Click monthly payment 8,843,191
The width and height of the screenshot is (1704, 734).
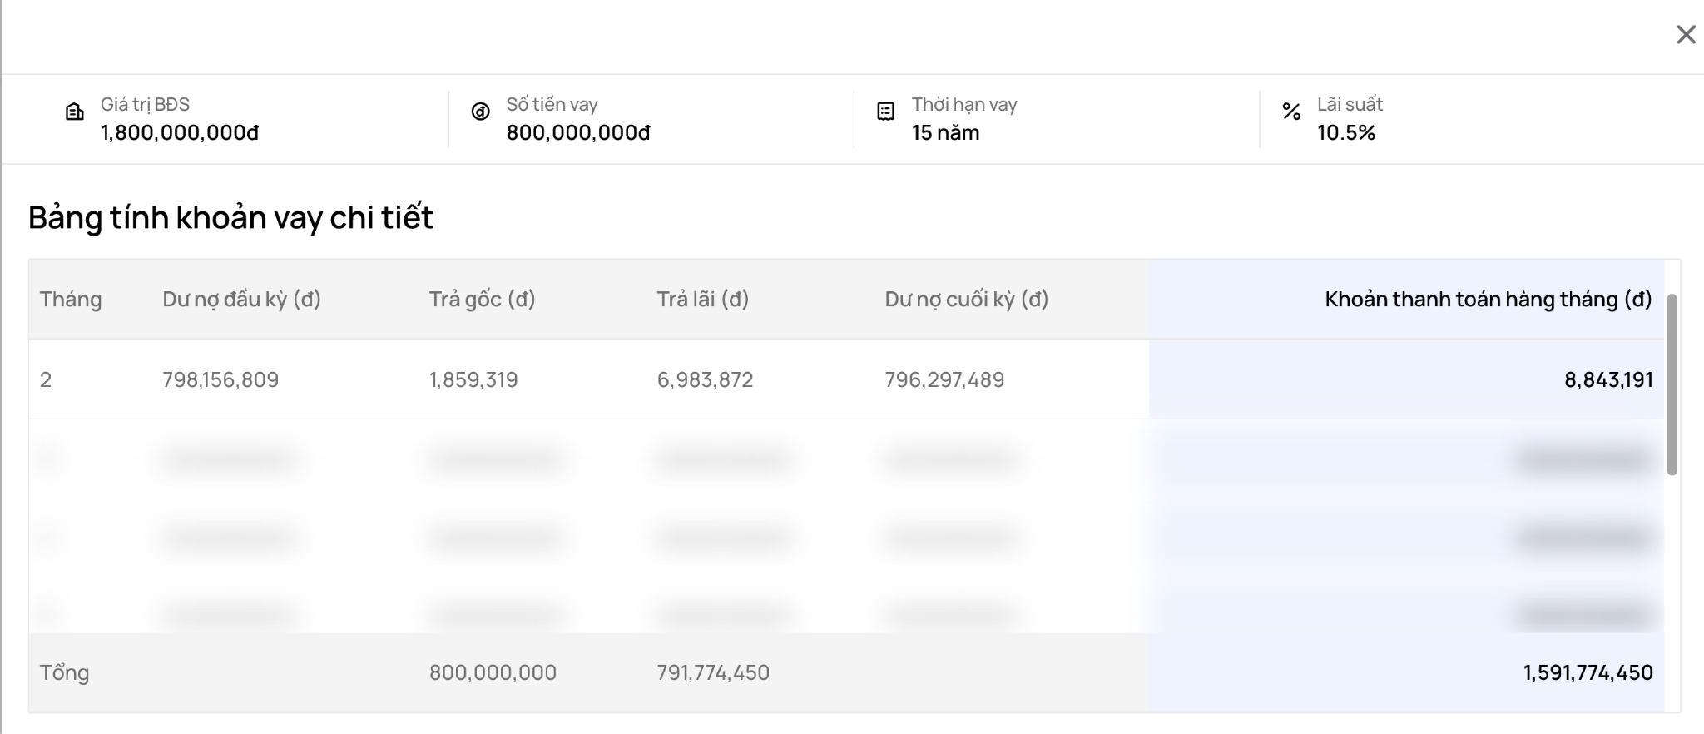(1608, 379)
